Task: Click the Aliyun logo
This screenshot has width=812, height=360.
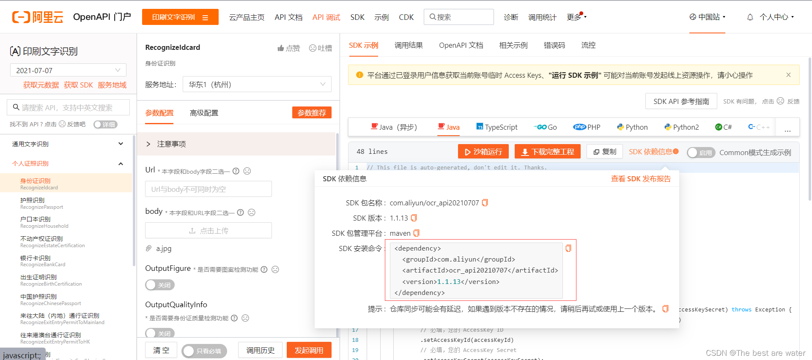Action: tap(38, 17)
